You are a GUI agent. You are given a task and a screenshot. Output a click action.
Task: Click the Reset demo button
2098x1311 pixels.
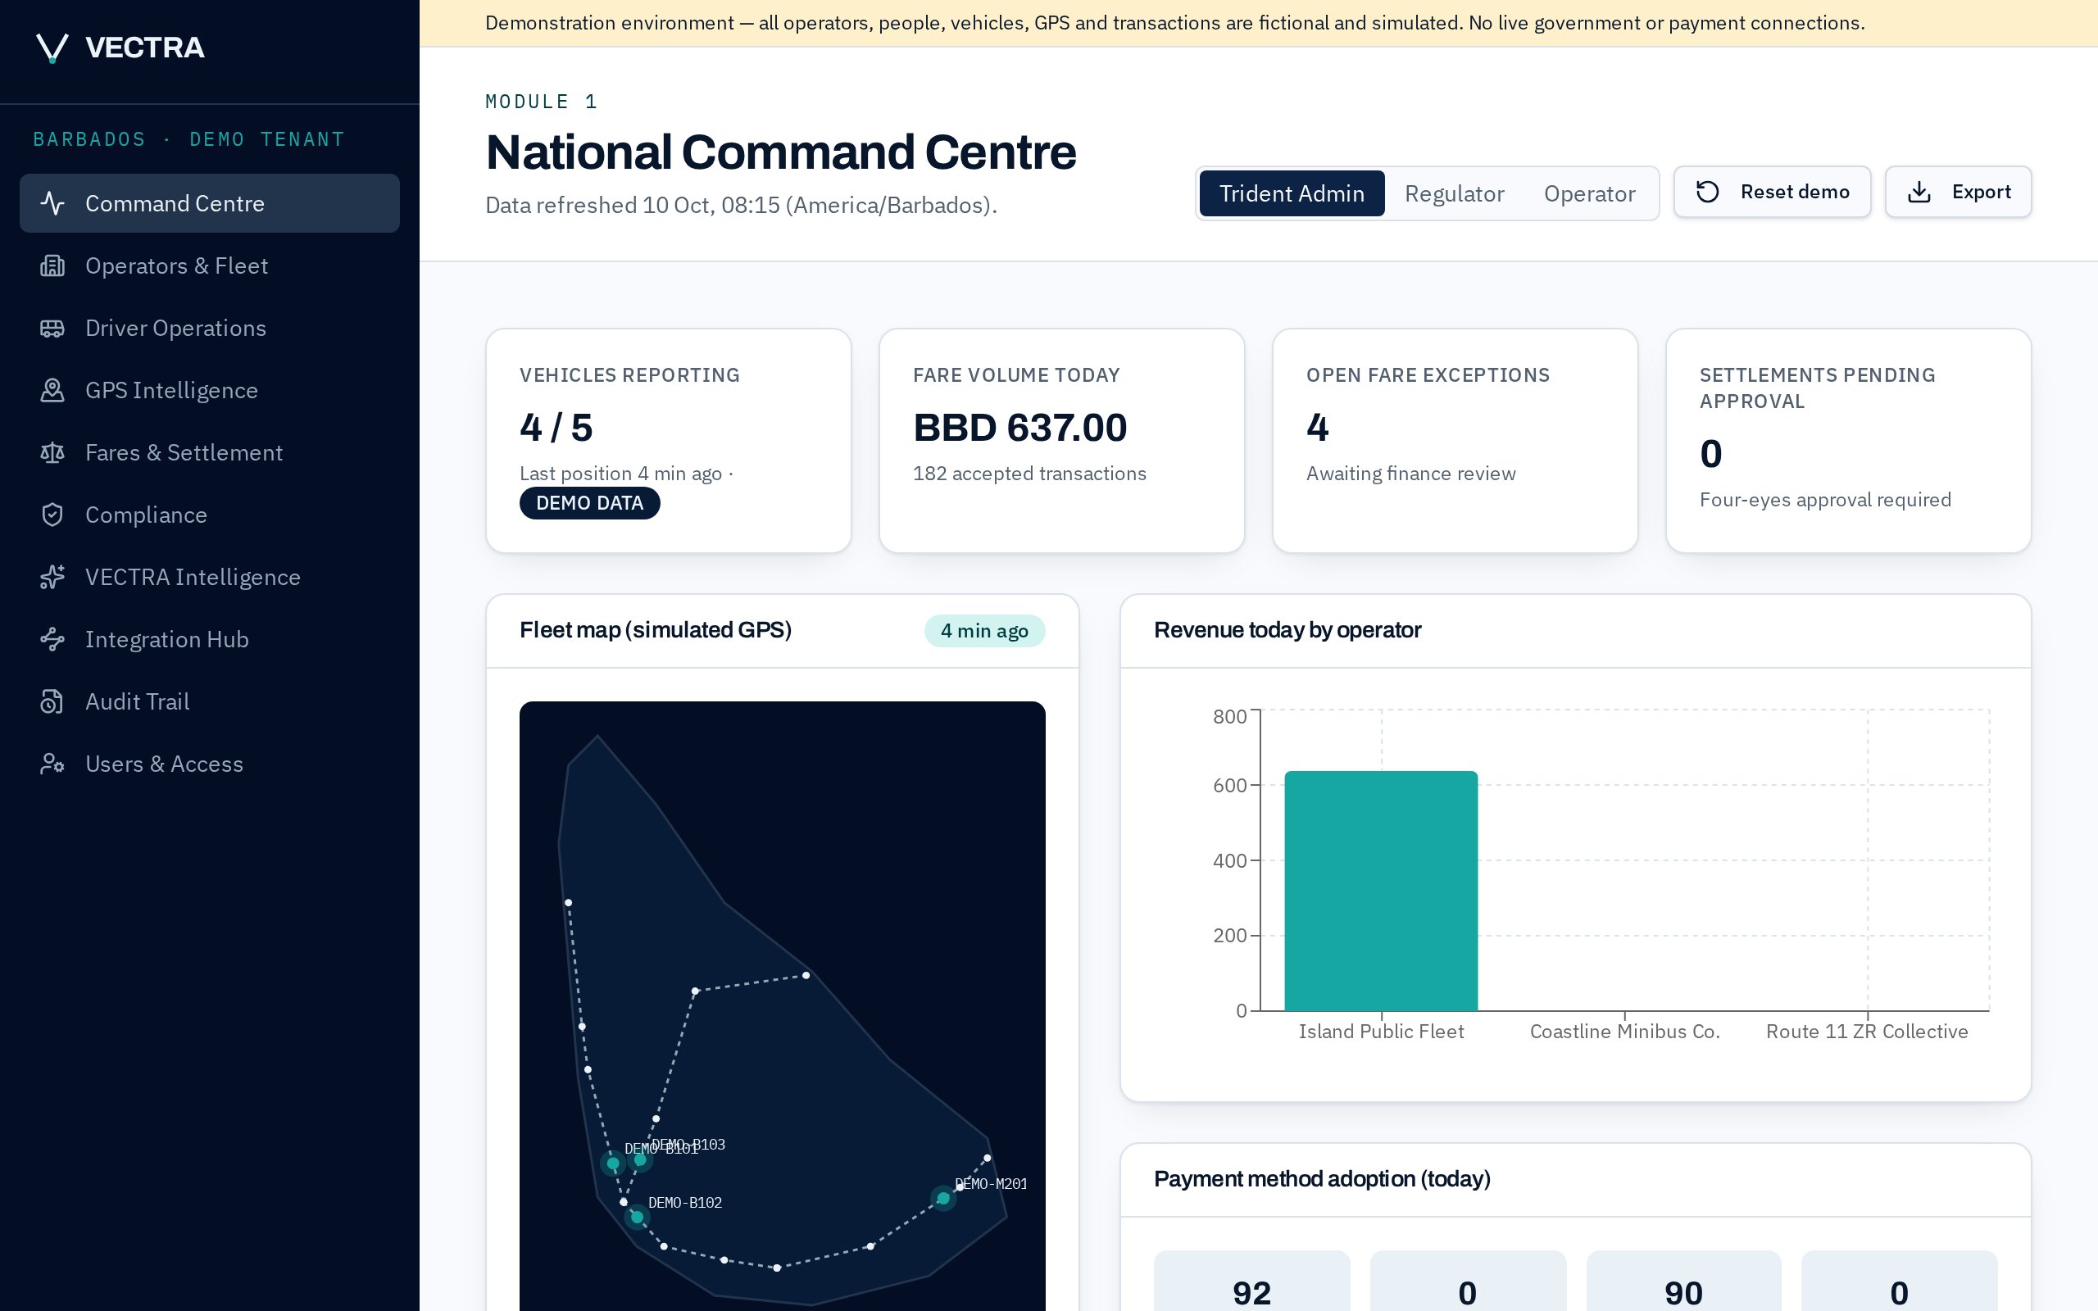[x=1772, y=192]
